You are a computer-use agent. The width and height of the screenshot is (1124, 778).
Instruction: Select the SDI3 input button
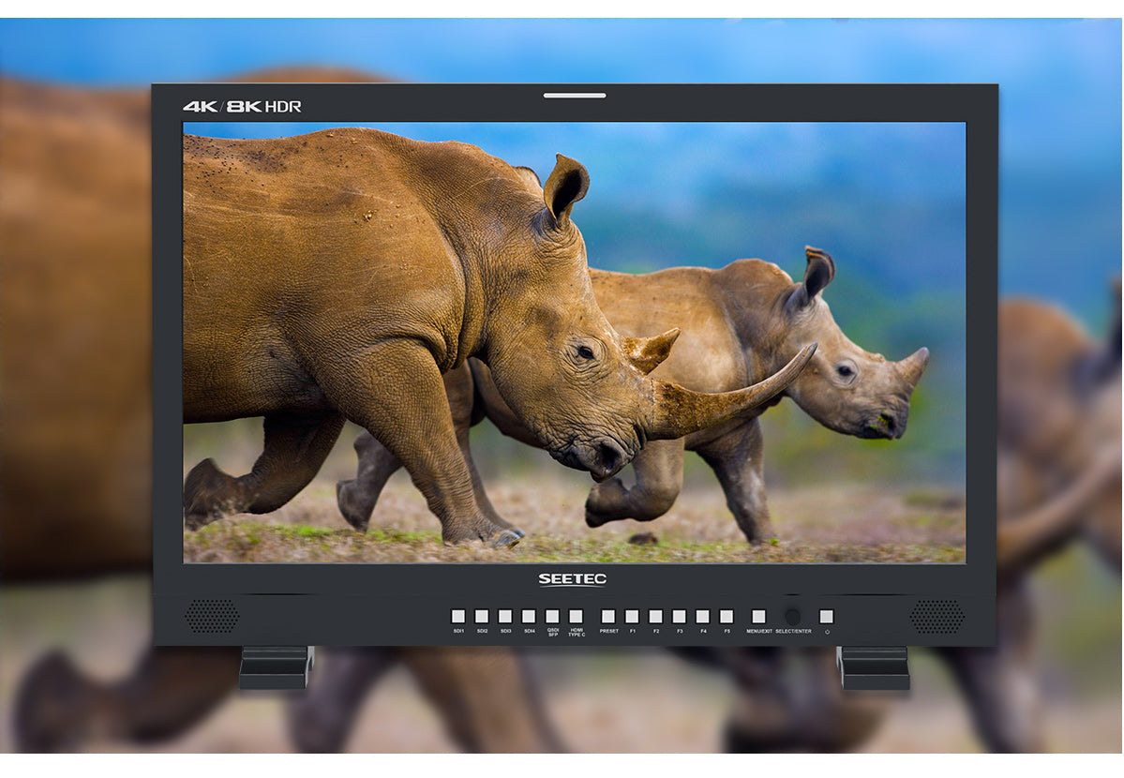click(505, 617)
